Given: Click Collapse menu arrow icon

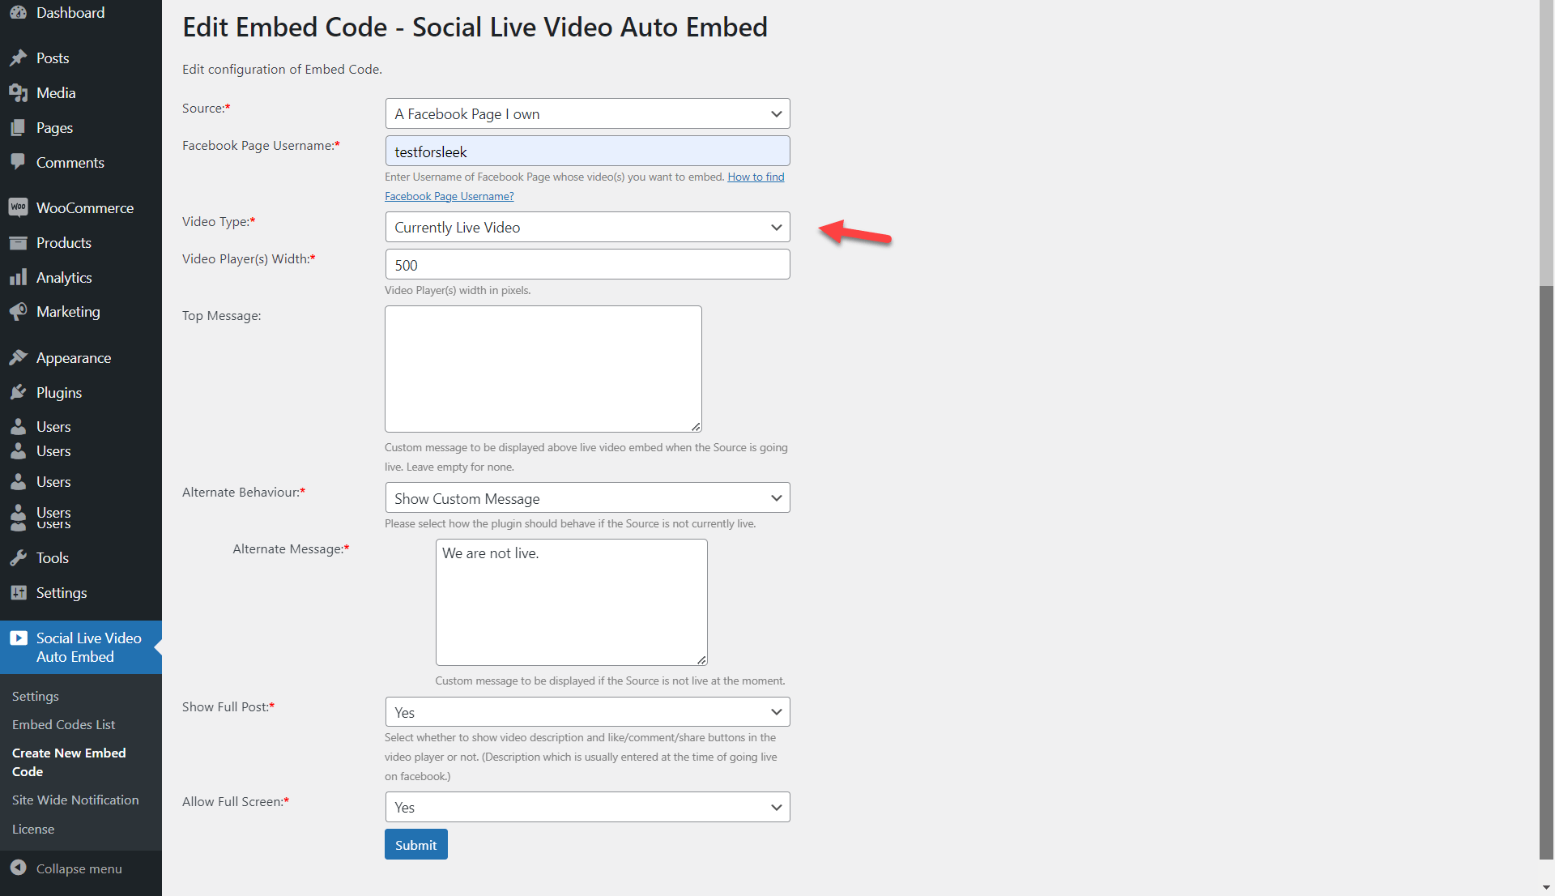Looking at the screenshot, I should tap(18, 868).
